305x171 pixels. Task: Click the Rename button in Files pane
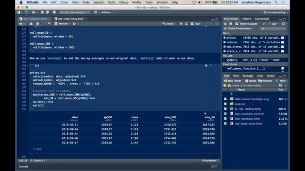(265, 81)
